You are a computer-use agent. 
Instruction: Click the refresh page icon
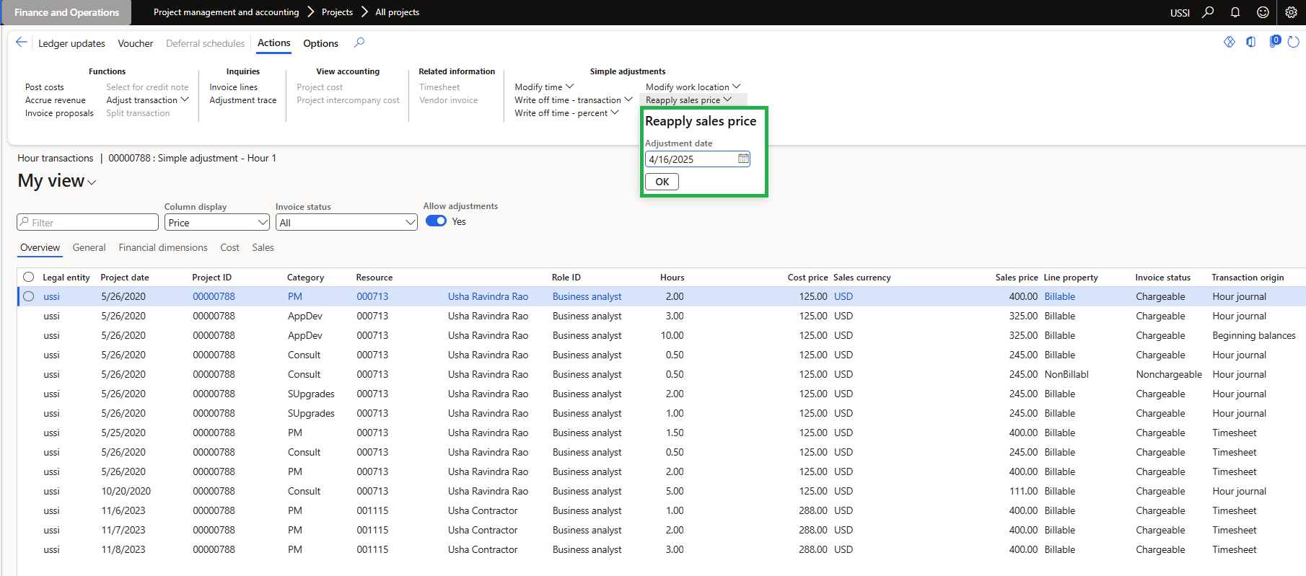click(1294, 42)
